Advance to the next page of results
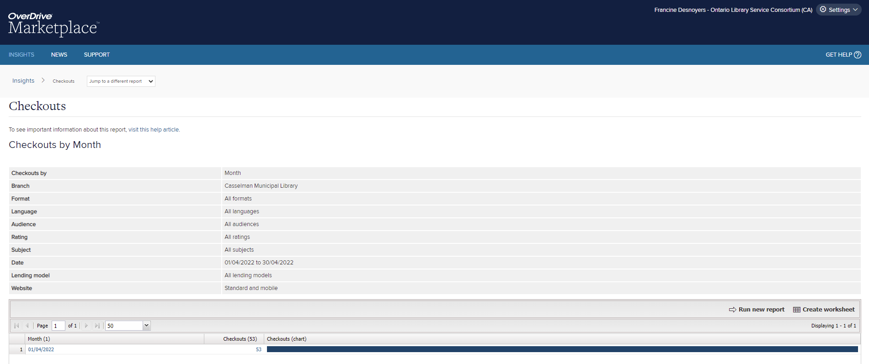 click(86, 326)
